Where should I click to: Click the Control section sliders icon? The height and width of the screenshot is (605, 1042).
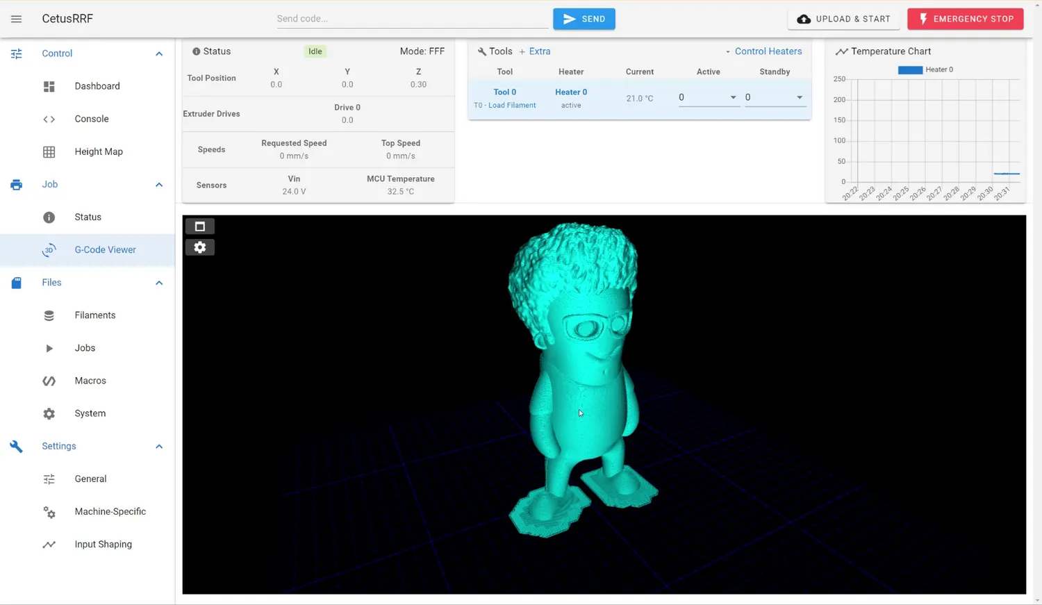tap(16, 53)
